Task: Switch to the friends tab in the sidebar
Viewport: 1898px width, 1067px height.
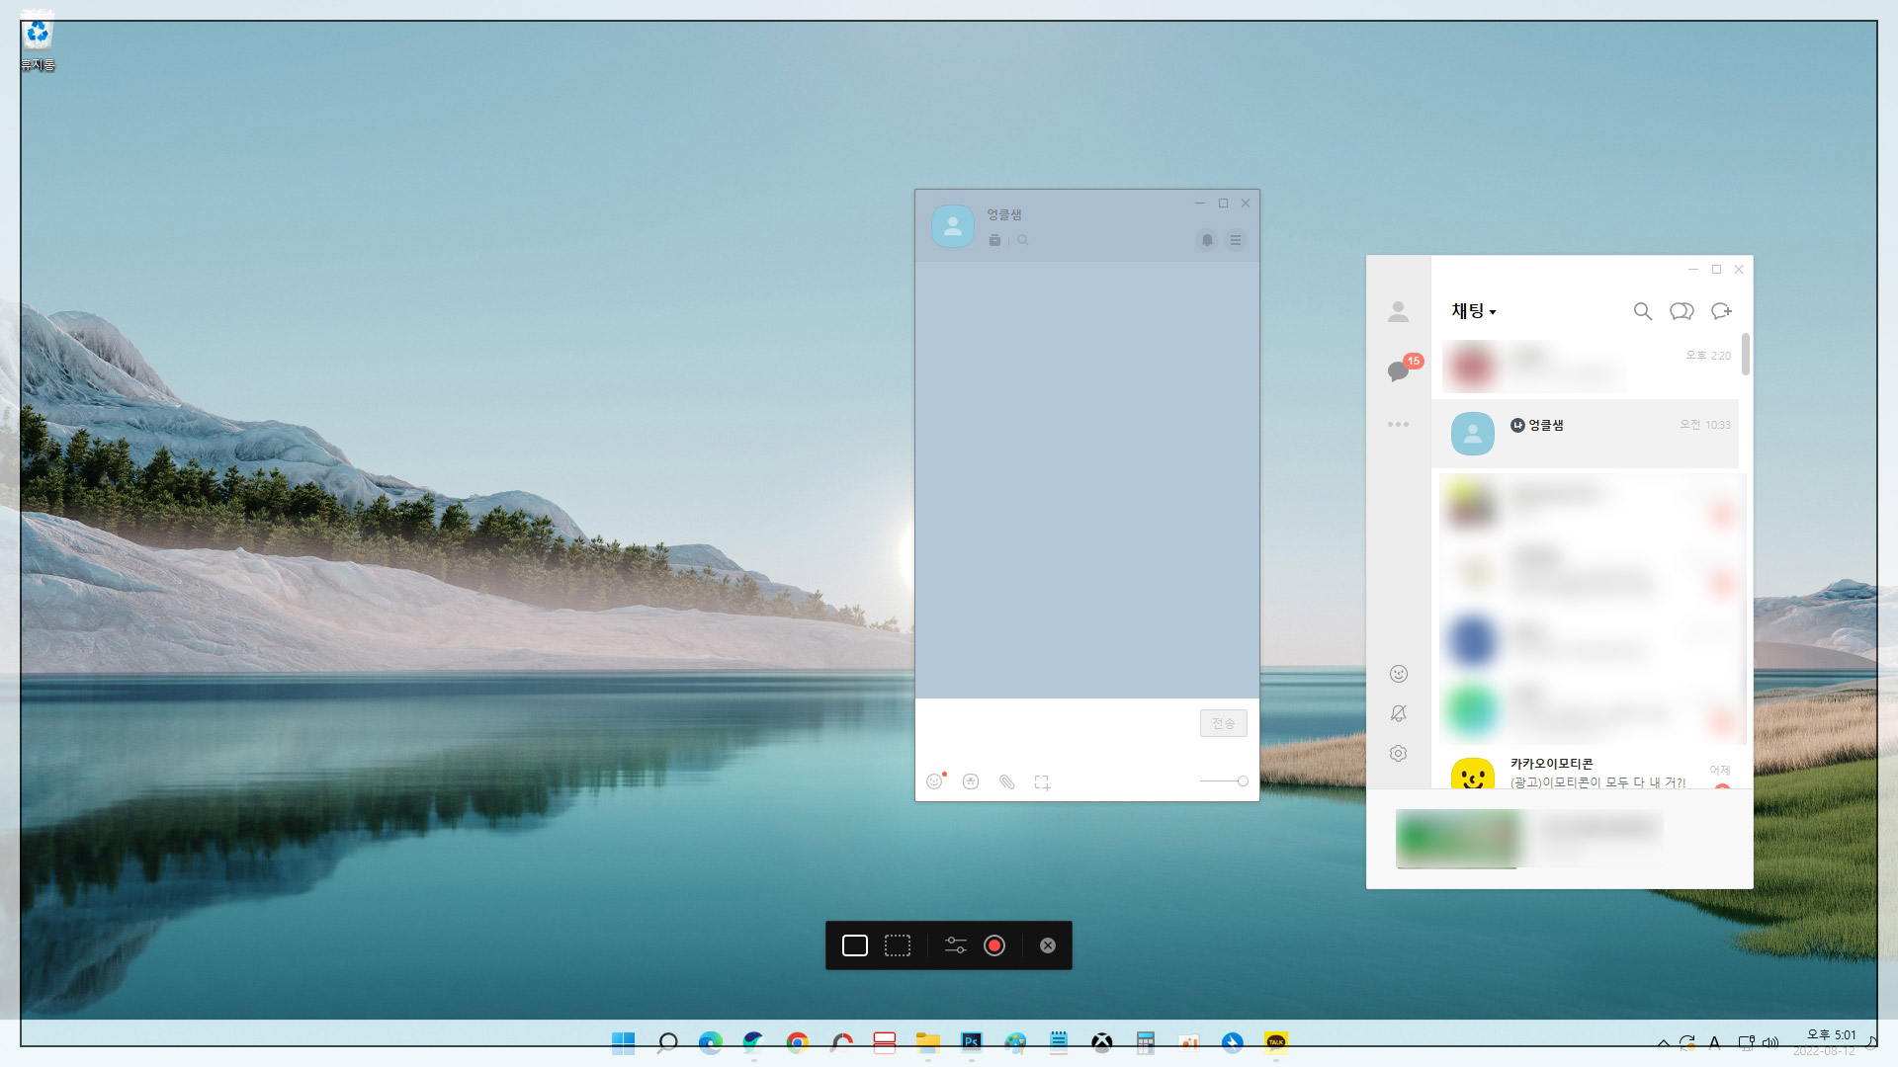Action: point(1398,312)
